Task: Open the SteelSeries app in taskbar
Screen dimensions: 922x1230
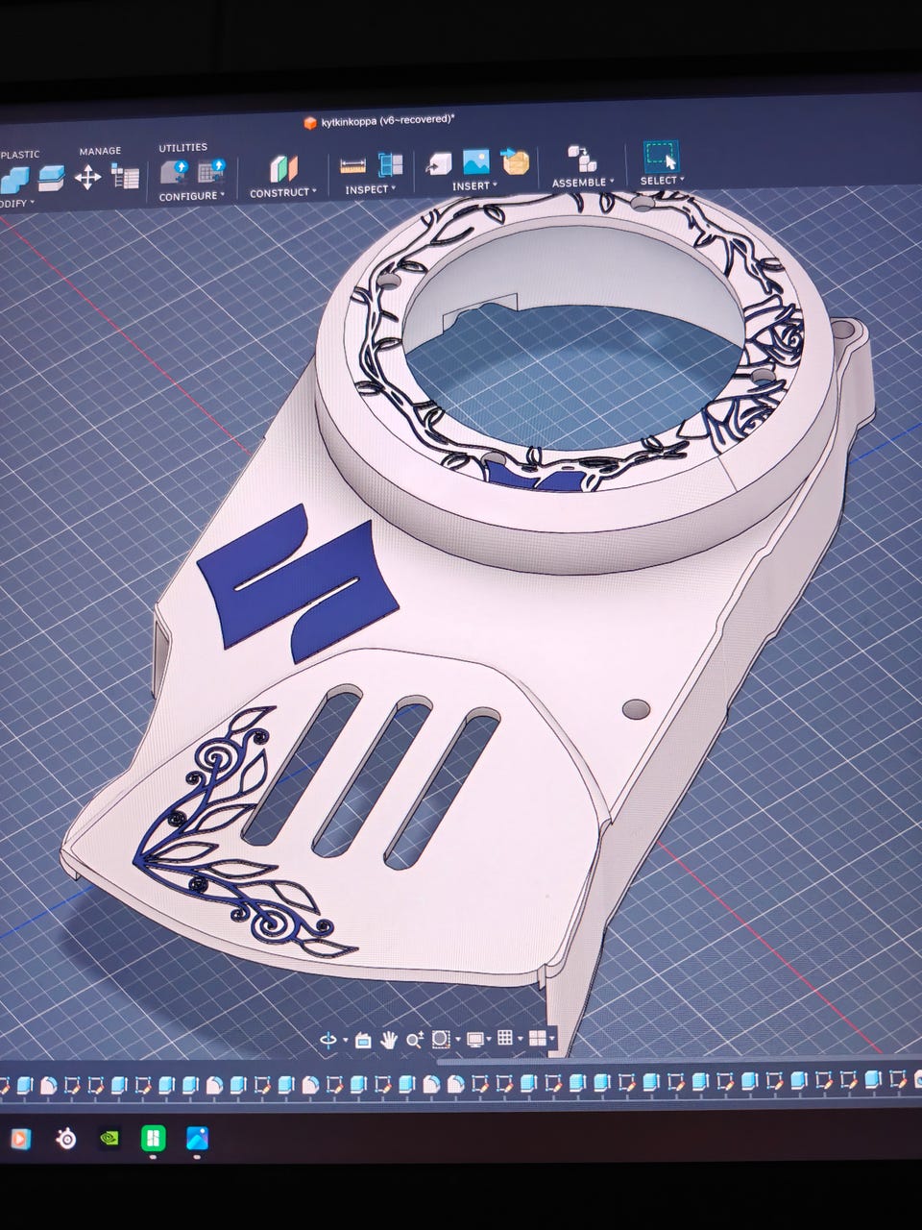Action: [65, 1140]
